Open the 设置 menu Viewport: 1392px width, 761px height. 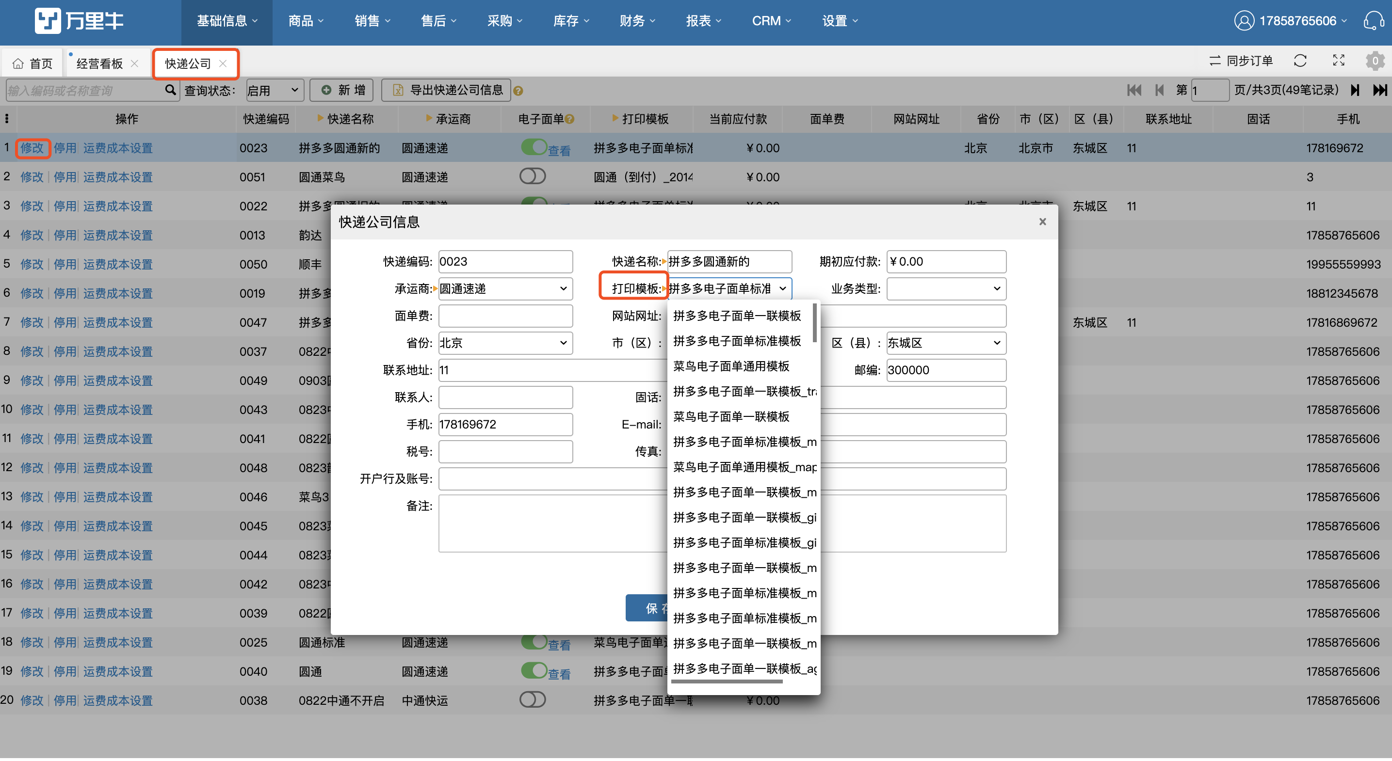[840, 21]
